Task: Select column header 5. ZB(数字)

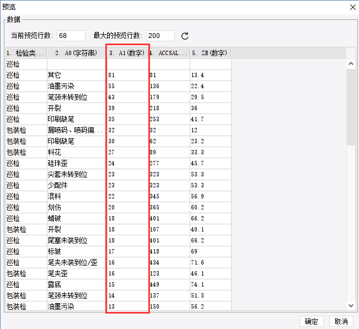Action: 210,53
